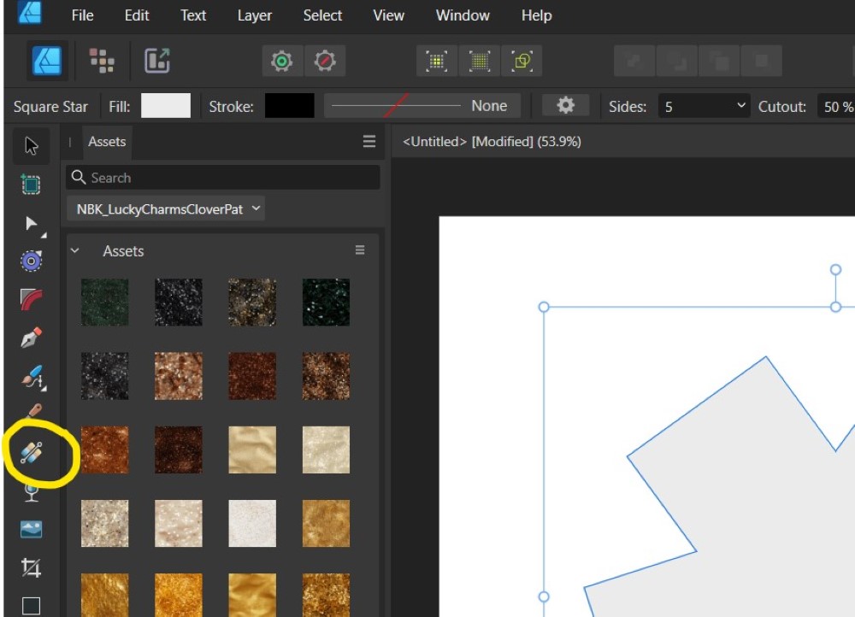Select the white speckled texture asset
Viewport: 855px width, 617px height.
(252, 523)
